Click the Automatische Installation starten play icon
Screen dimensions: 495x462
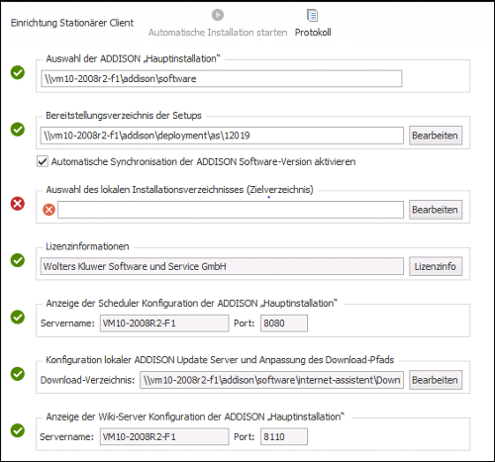click(218, 15)
